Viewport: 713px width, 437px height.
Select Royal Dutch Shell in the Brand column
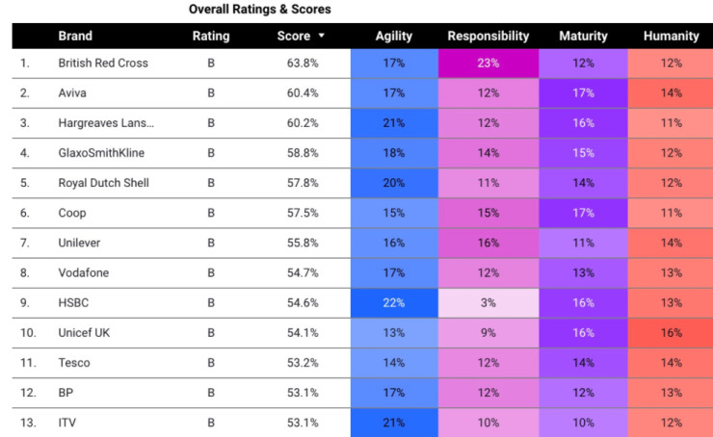coord(103,183)
